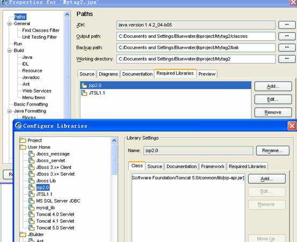The width and height of the screenshot is (297, 242).
Task: Click the Configure Libraries title bar icon
Action: (x=18, y=126)
